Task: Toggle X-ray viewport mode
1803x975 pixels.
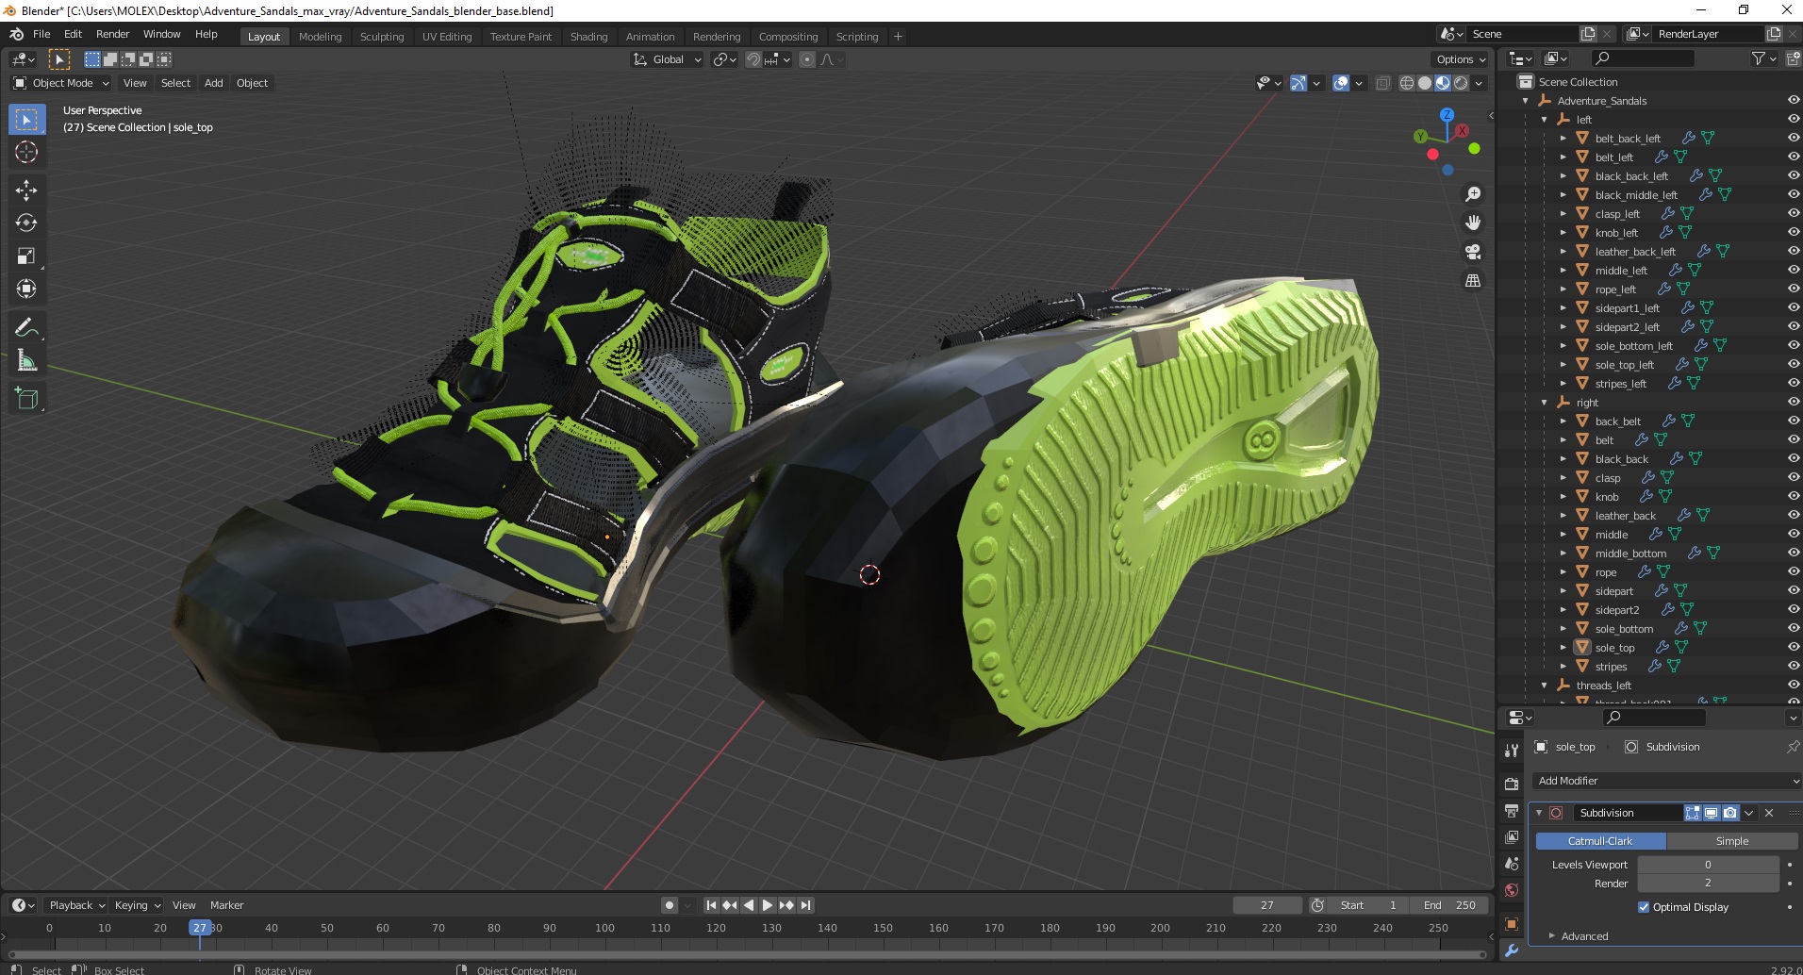Action: [x=1382, y=83]
